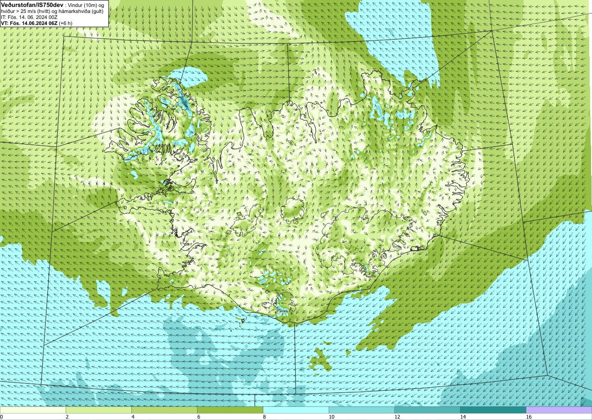Click the 2–4 m/s light green legend swatch
This screenshot has height=420, width=592.
coord(99,410)
